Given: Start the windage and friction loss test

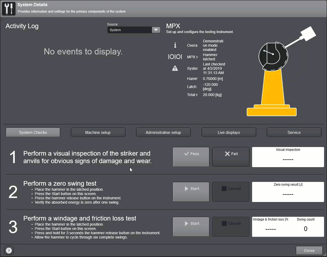Looking at the screenshot, I should [191, 226].
